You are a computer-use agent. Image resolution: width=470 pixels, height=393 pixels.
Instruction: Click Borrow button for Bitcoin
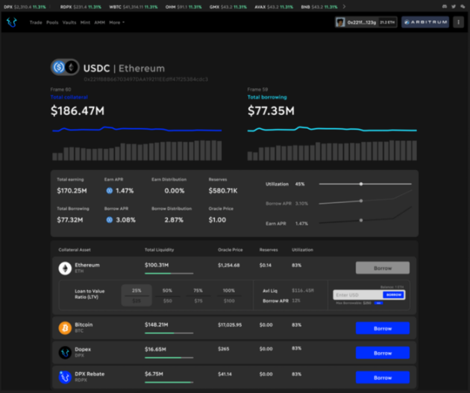click(382, 327)
